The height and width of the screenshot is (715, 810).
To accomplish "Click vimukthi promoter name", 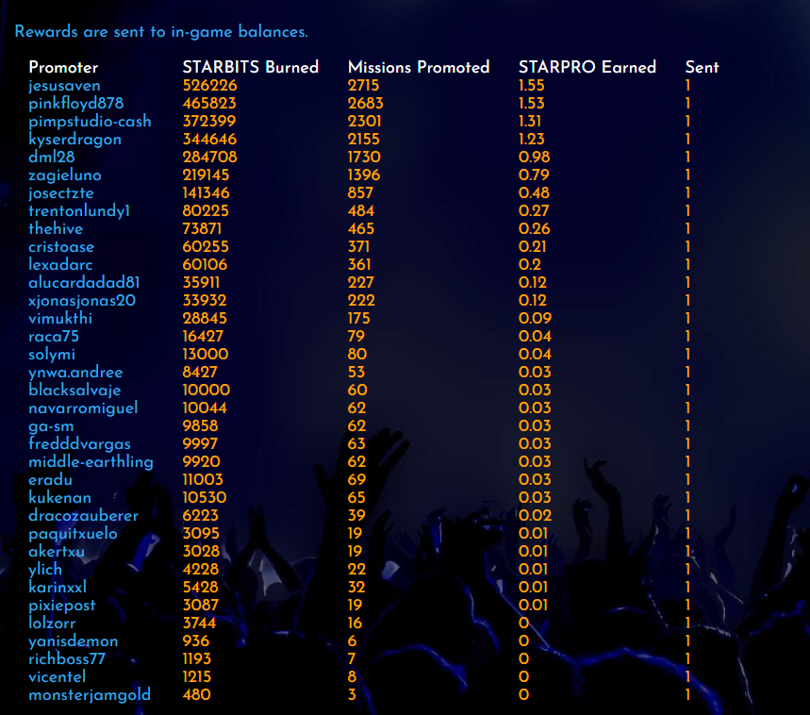I will tap(60, 318).
